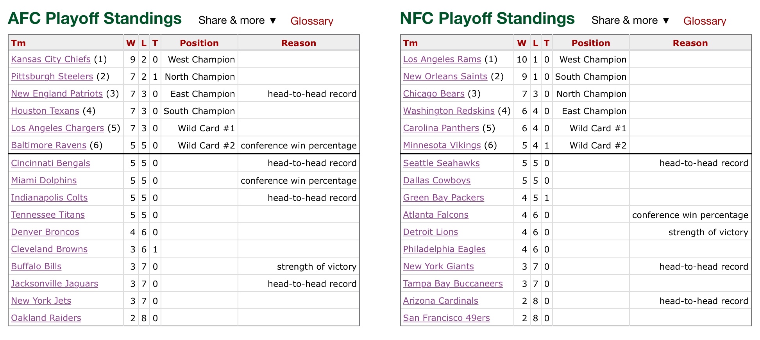Viewport: 760px width, 340px height.
Task: Sort AFC table by W column
Action: (131, 43)
